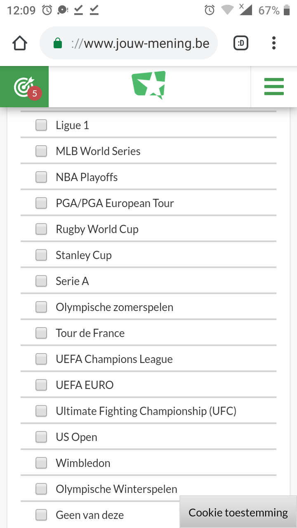Toggle the Olympische zomerspelen checkbox
This screenshot has height=528, width=297.
pos(41,307)
